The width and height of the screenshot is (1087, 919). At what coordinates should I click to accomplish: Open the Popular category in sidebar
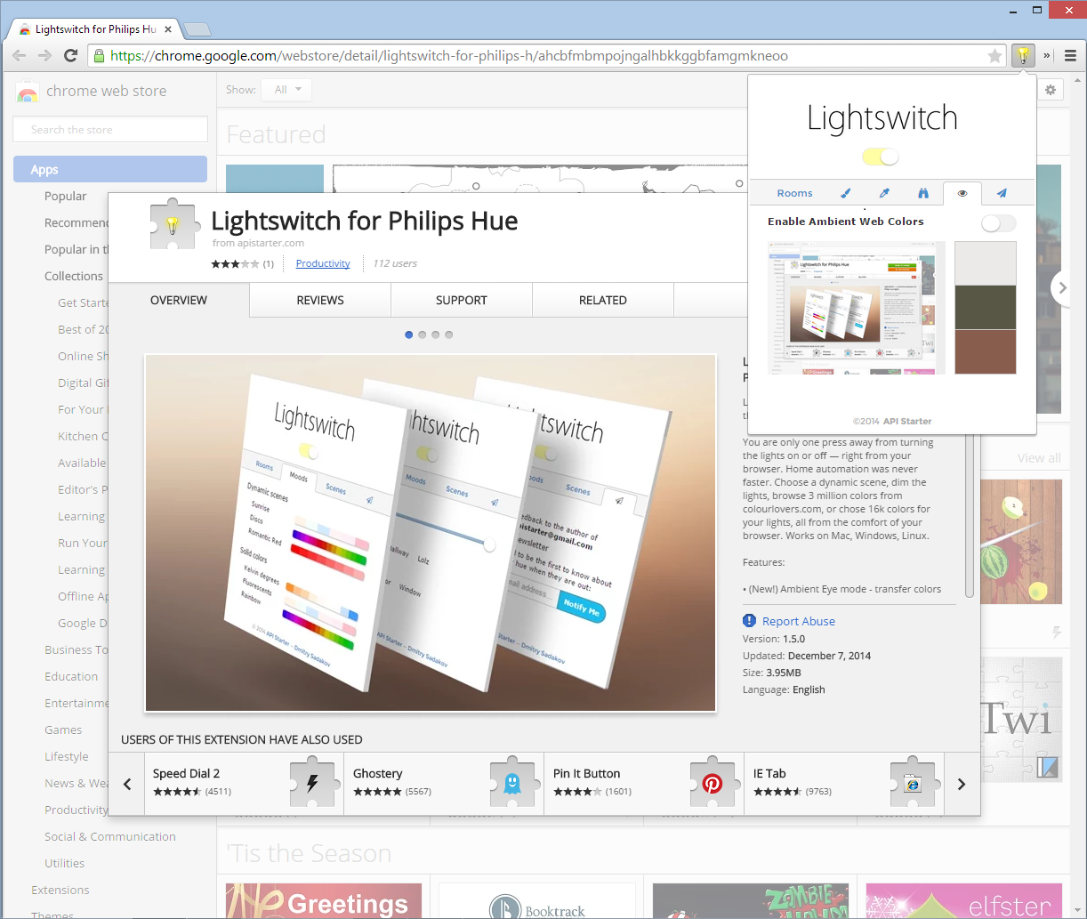coord(66,196)
